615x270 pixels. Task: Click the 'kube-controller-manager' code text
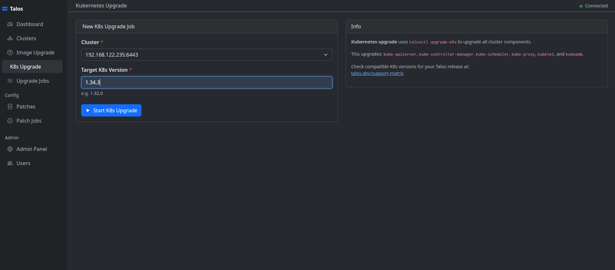tap(446, 54)
